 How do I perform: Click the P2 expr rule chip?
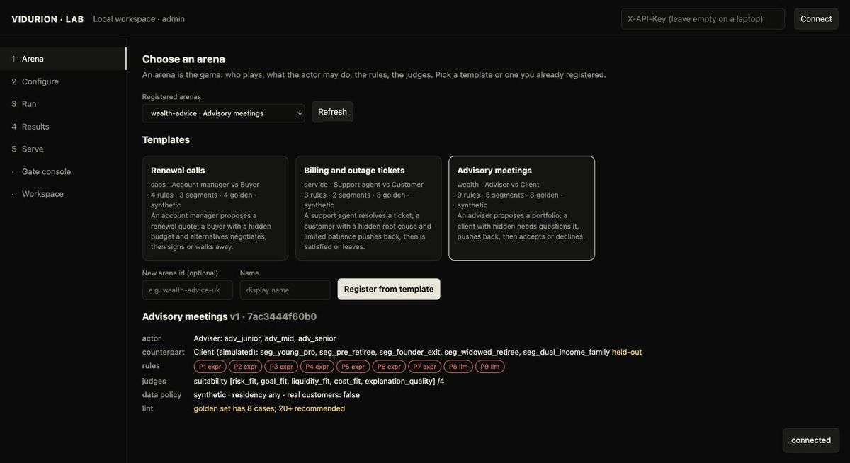pos(245,367)
